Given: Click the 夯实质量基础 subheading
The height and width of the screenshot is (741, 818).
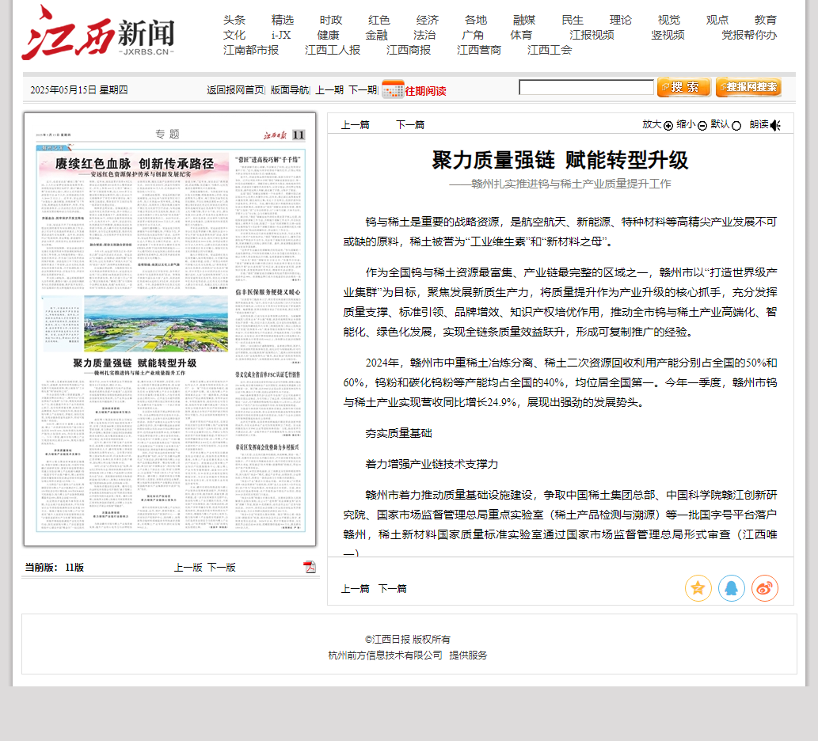Looking at the screenshot, I should coord(398,433).
